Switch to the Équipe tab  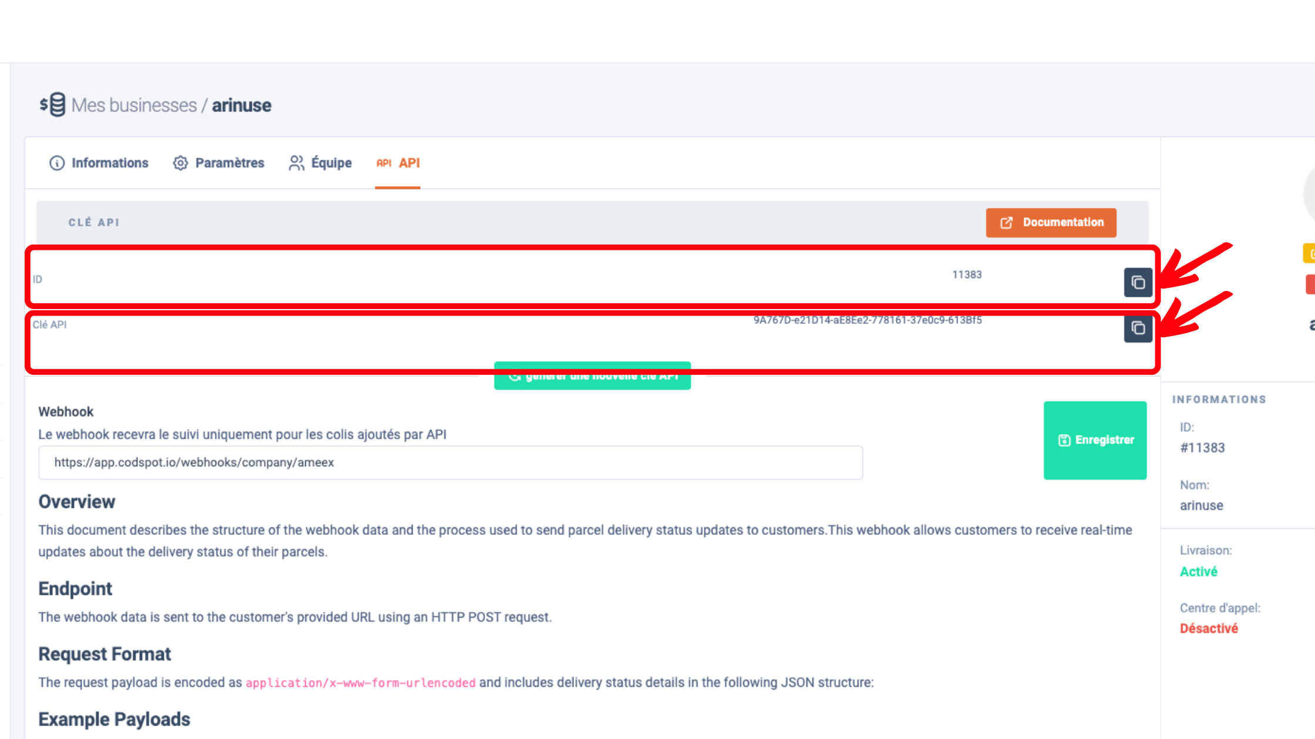tap(331, 163)
